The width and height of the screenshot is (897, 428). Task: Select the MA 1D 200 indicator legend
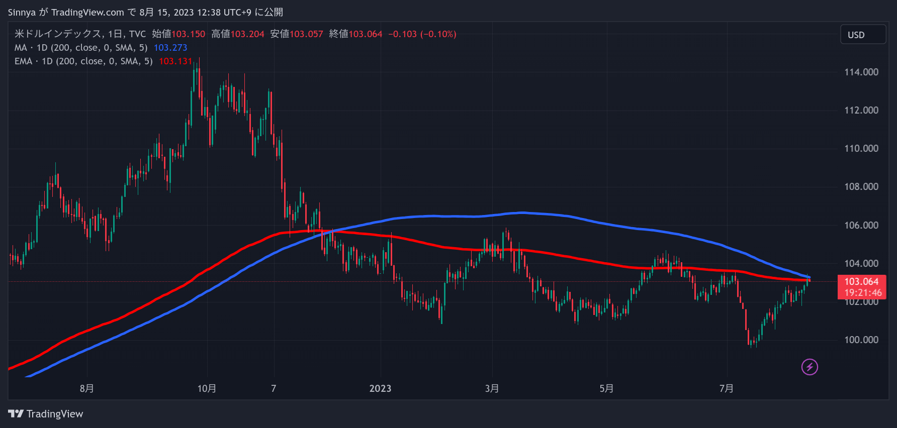(x=81, y=48)
